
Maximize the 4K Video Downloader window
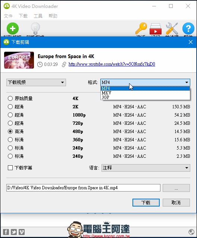(171, 6)
